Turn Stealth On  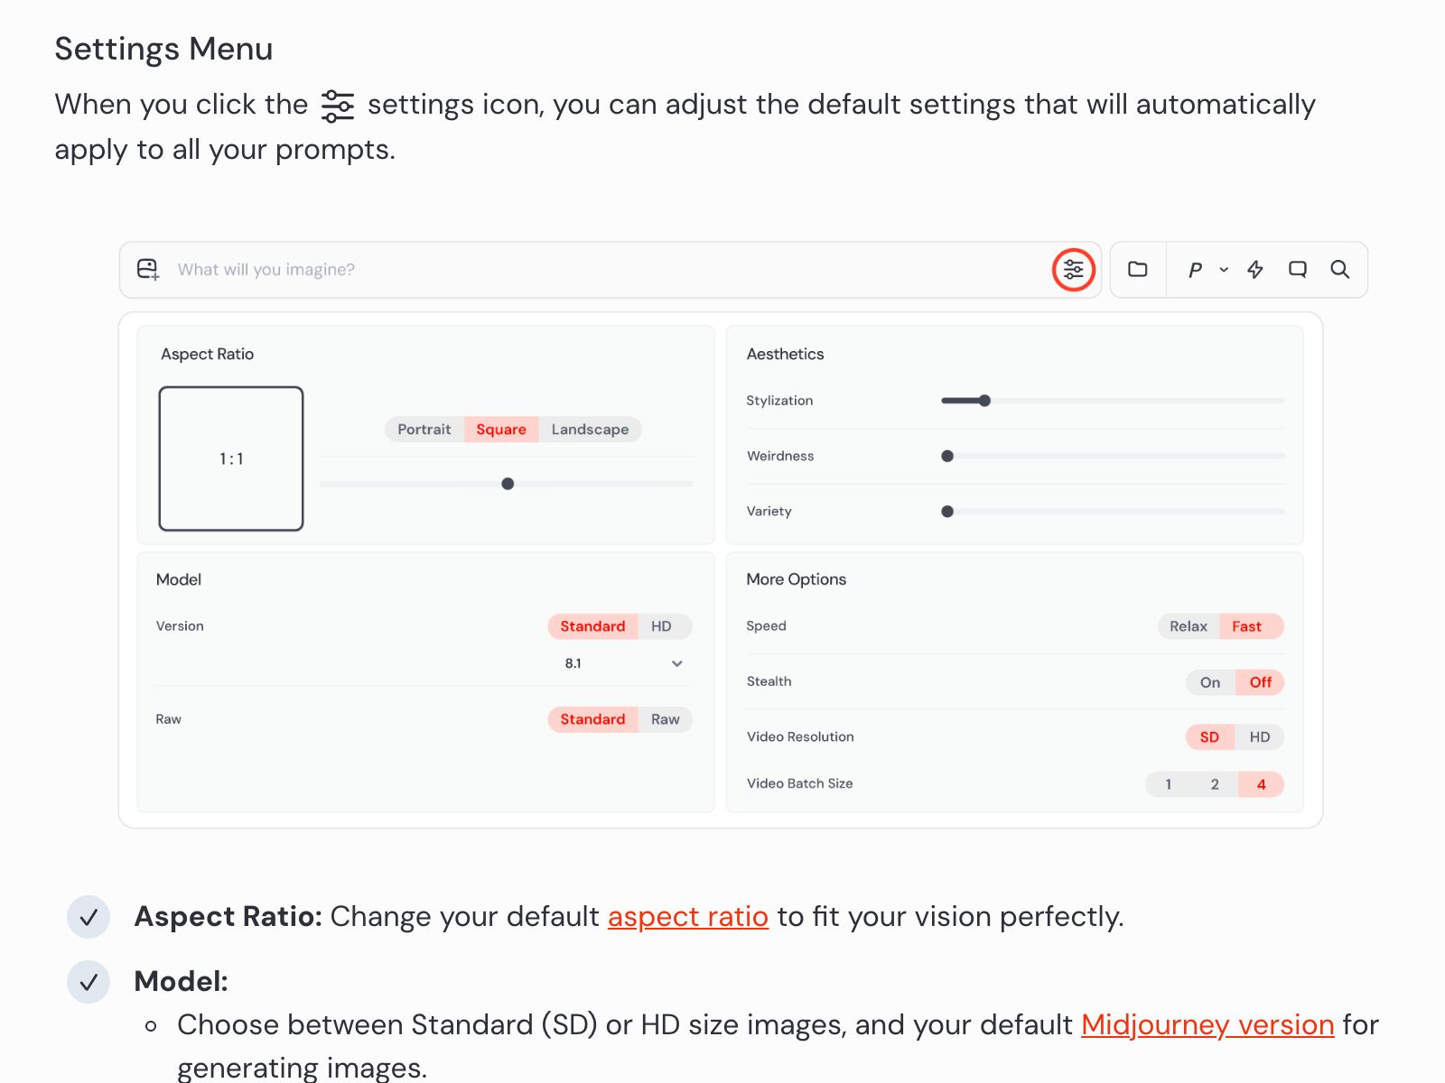coord(1210,682)
